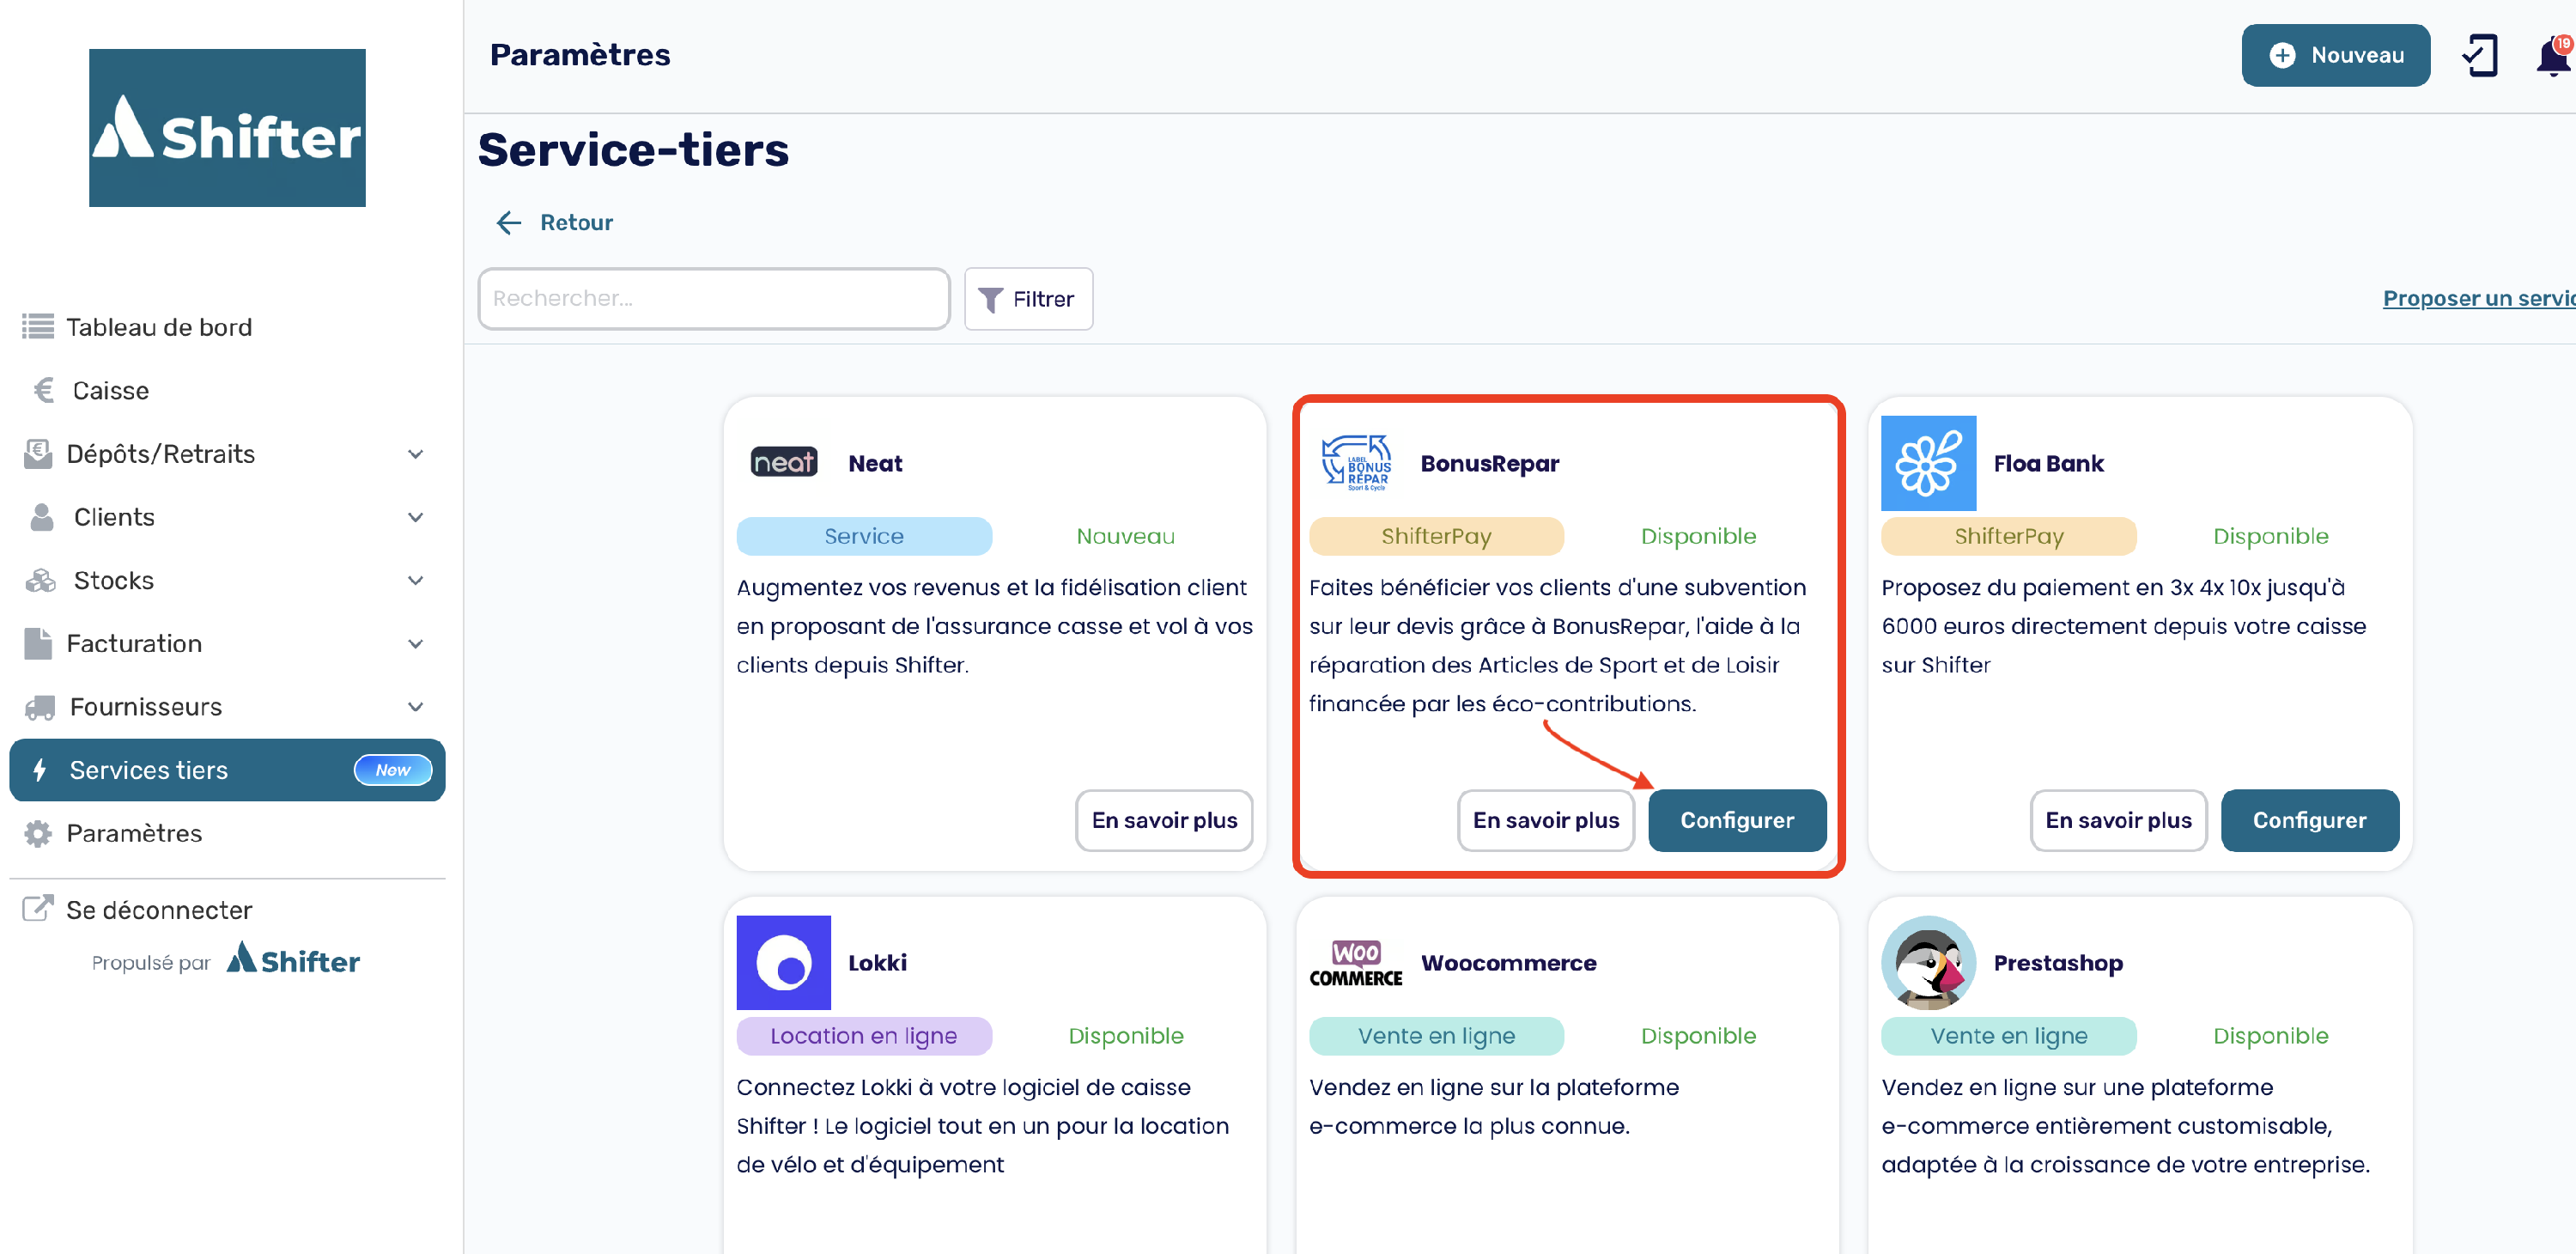Image resolution: width=2576 pixels, height=1254 pixels.
Task: Expand the Facturation chevron
Action: tap(416, 643)
